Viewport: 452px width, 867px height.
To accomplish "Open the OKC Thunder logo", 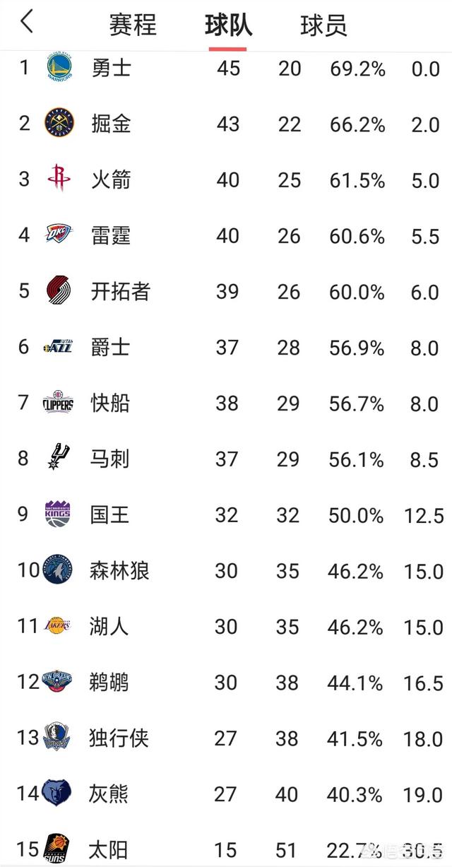I will 58,234.
